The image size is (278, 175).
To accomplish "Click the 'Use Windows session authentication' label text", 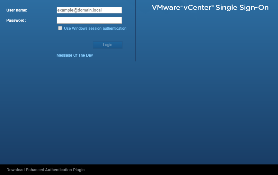I will point(95,28).
